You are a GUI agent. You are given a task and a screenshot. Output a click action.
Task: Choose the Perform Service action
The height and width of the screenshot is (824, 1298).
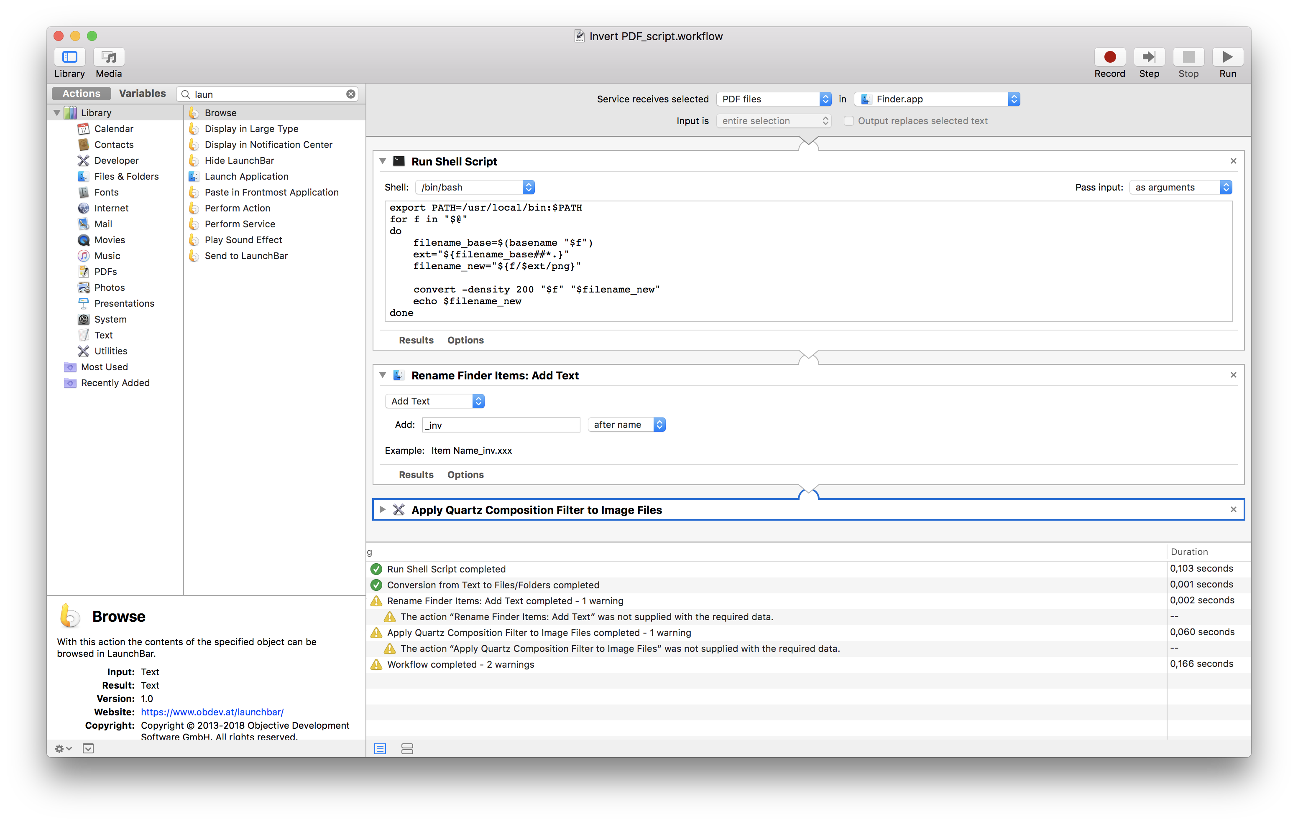(x=240, y=224)
